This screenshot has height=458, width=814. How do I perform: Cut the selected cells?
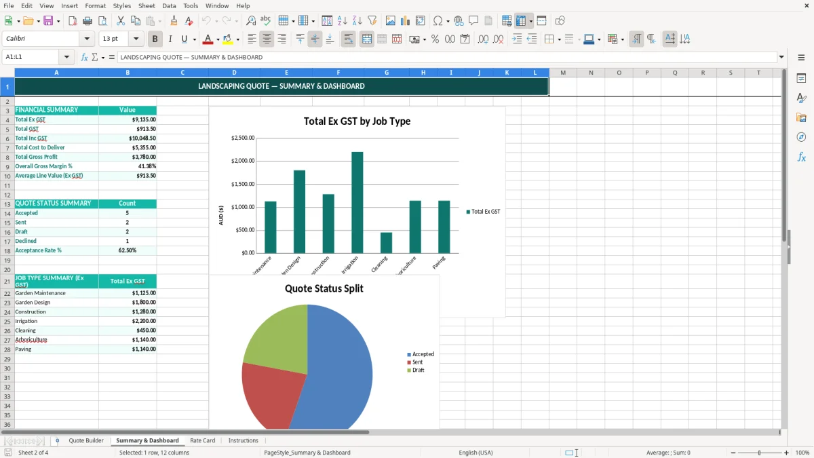coord(121,21)
